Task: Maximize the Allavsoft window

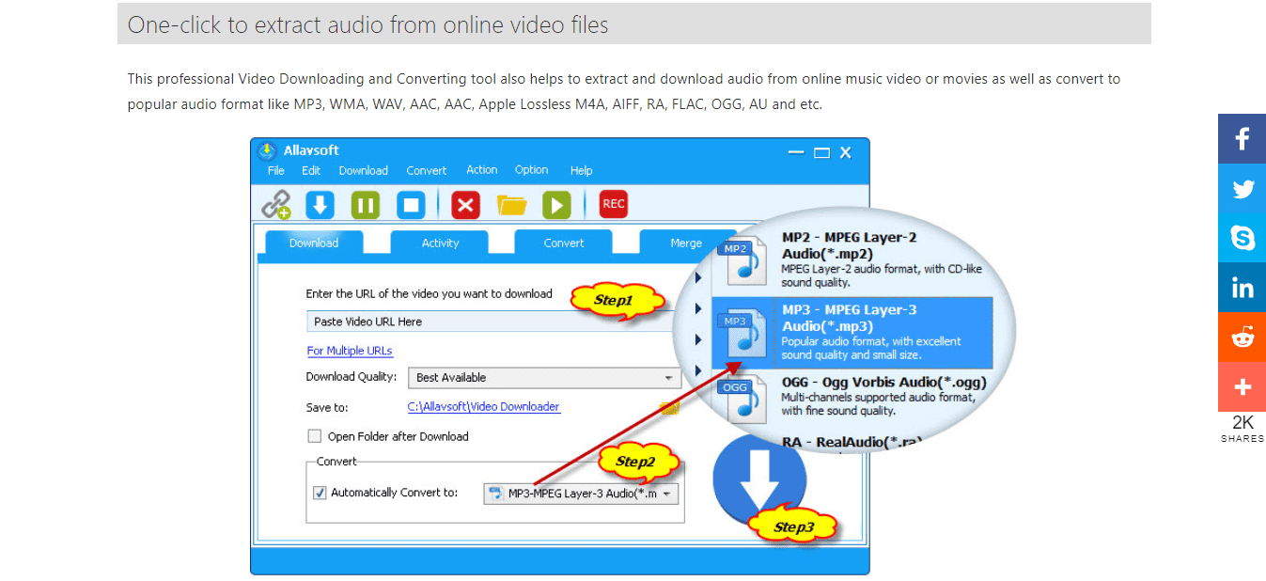Action: point(821,152)
